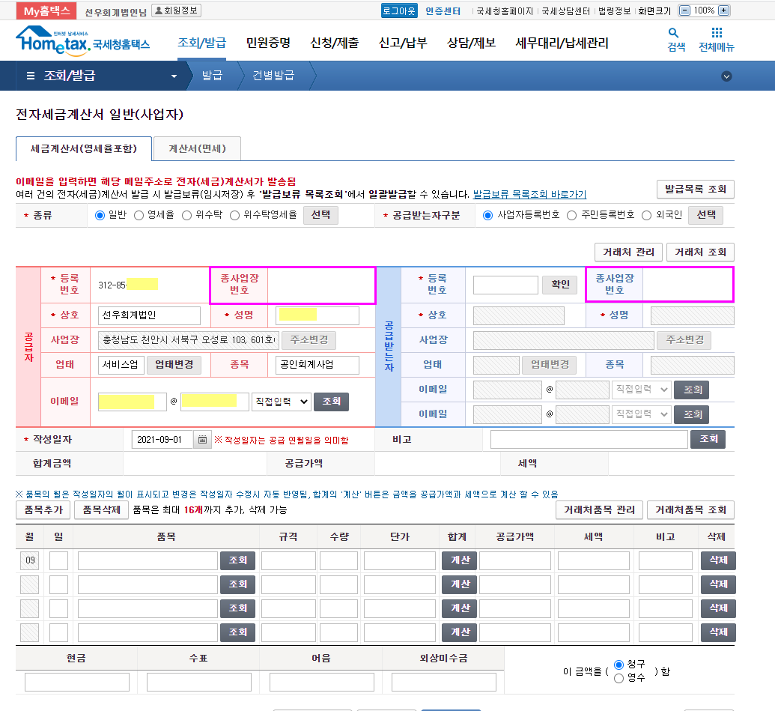The height and width of the screenshot is (711, 775).
Task: Open 회원정보 member info
Action: pos(177,10)
